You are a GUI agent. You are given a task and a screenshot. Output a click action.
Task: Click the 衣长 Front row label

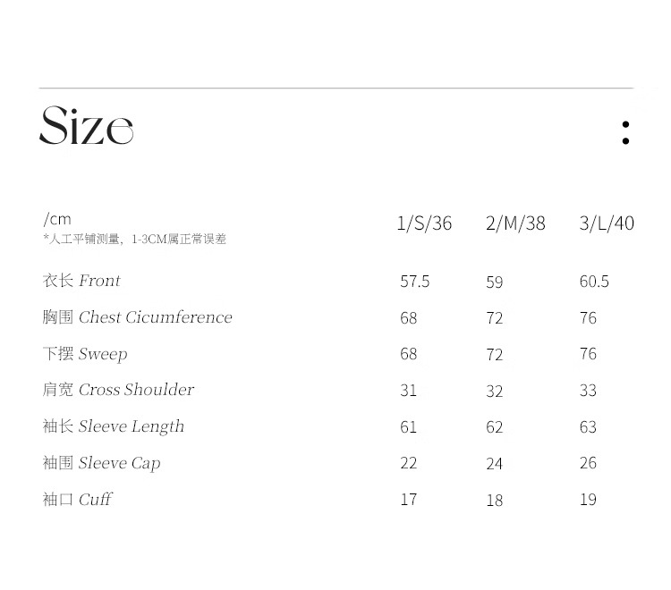pos(81,281)
